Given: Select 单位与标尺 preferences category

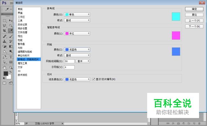Looking at the screenshot, I should click(24, 56).
